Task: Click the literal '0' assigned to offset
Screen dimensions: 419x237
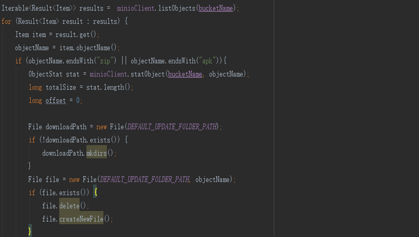Action: coord(78,100)
